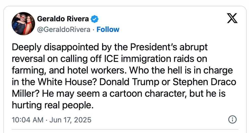Image resolution: width=249 pixels, height=133 pixels.
Task: Open the @GeraldoRivera handle link
Action: [x=64, y=30]
